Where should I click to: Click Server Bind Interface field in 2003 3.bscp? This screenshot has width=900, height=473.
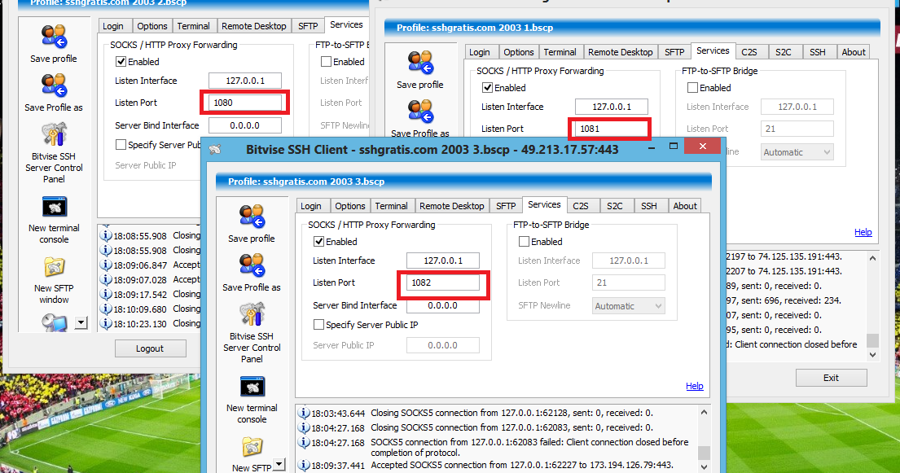coord(442,305)
